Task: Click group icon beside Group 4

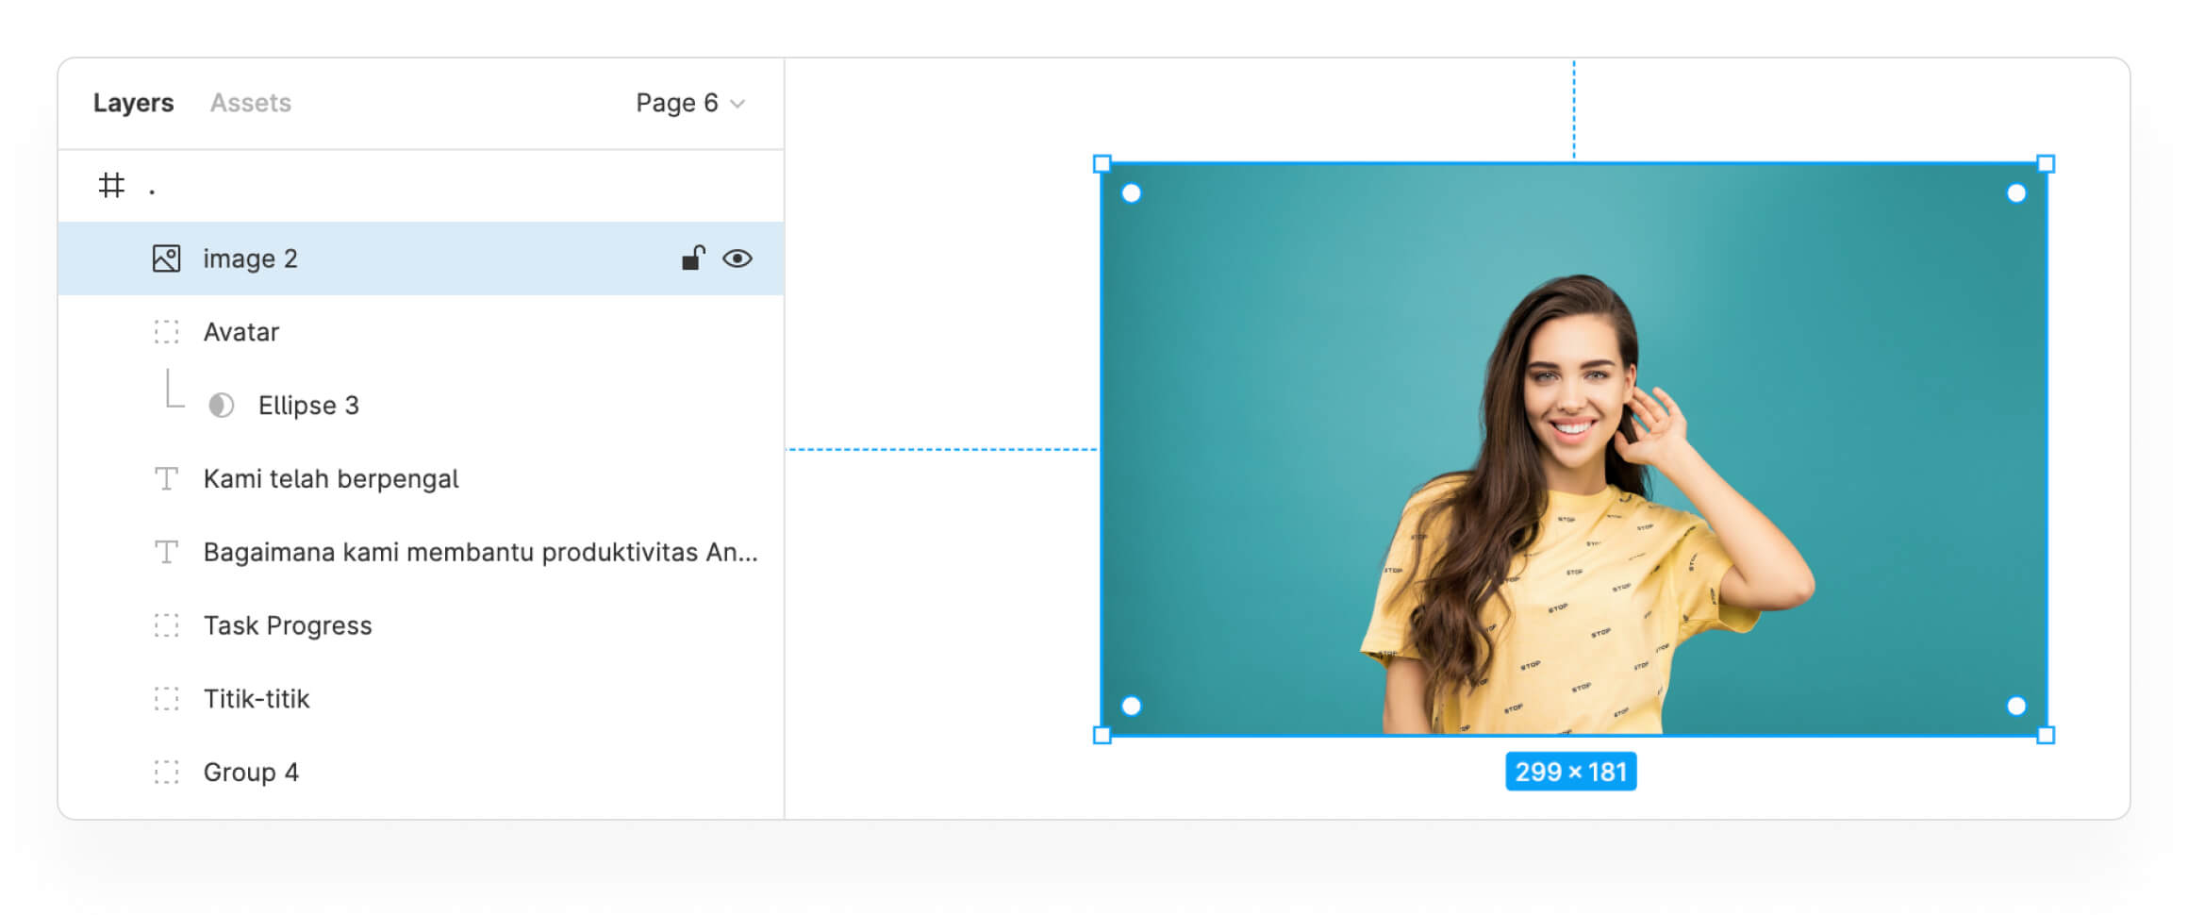Action: click(166, 773)
